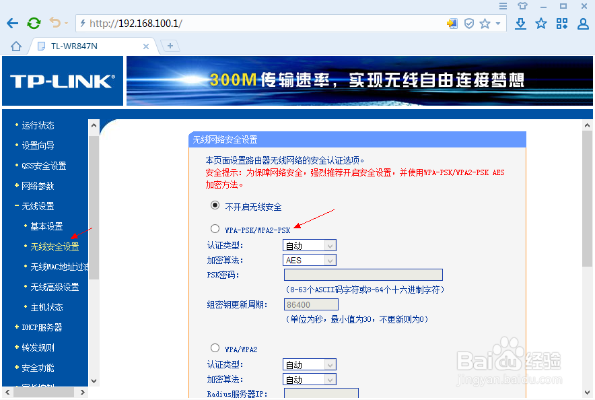Screen dimensions: 595x400
Task: Open a new tab with plus button
Action: click(170, 46)
